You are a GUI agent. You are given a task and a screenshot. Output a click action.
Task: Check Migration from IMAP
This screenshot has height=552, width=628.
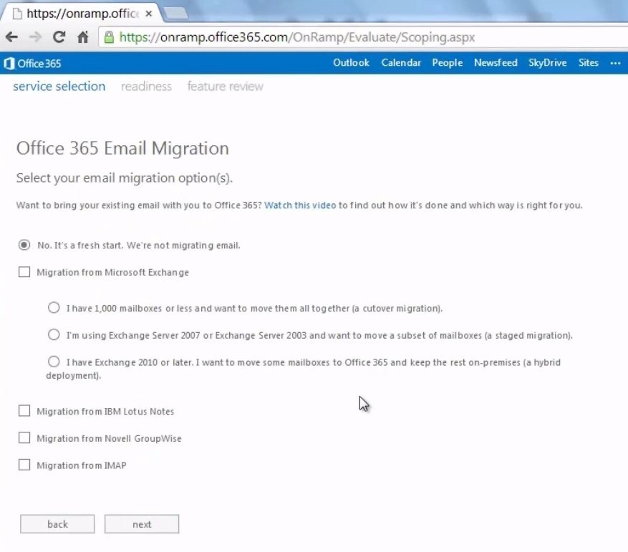[24, 465]
